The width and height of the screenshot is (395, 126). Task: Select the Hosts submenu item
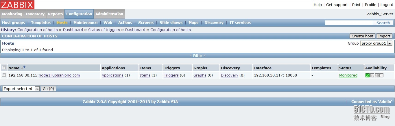(x=62, y=23)
